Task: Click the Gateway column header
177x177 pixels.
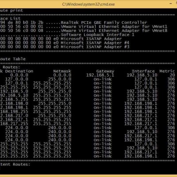Action: pyautogui.click(x=105, y=71)
